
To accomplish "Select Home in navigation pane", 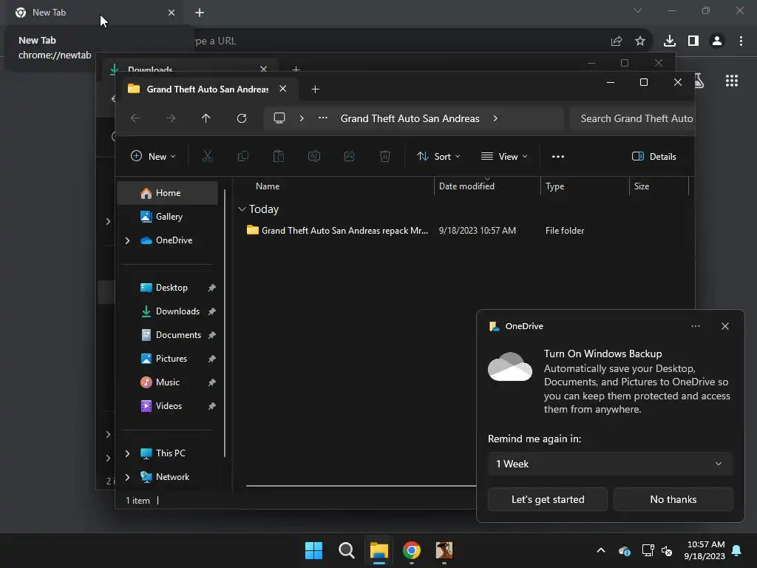I will pyautogui.click(x=168, y=193).
